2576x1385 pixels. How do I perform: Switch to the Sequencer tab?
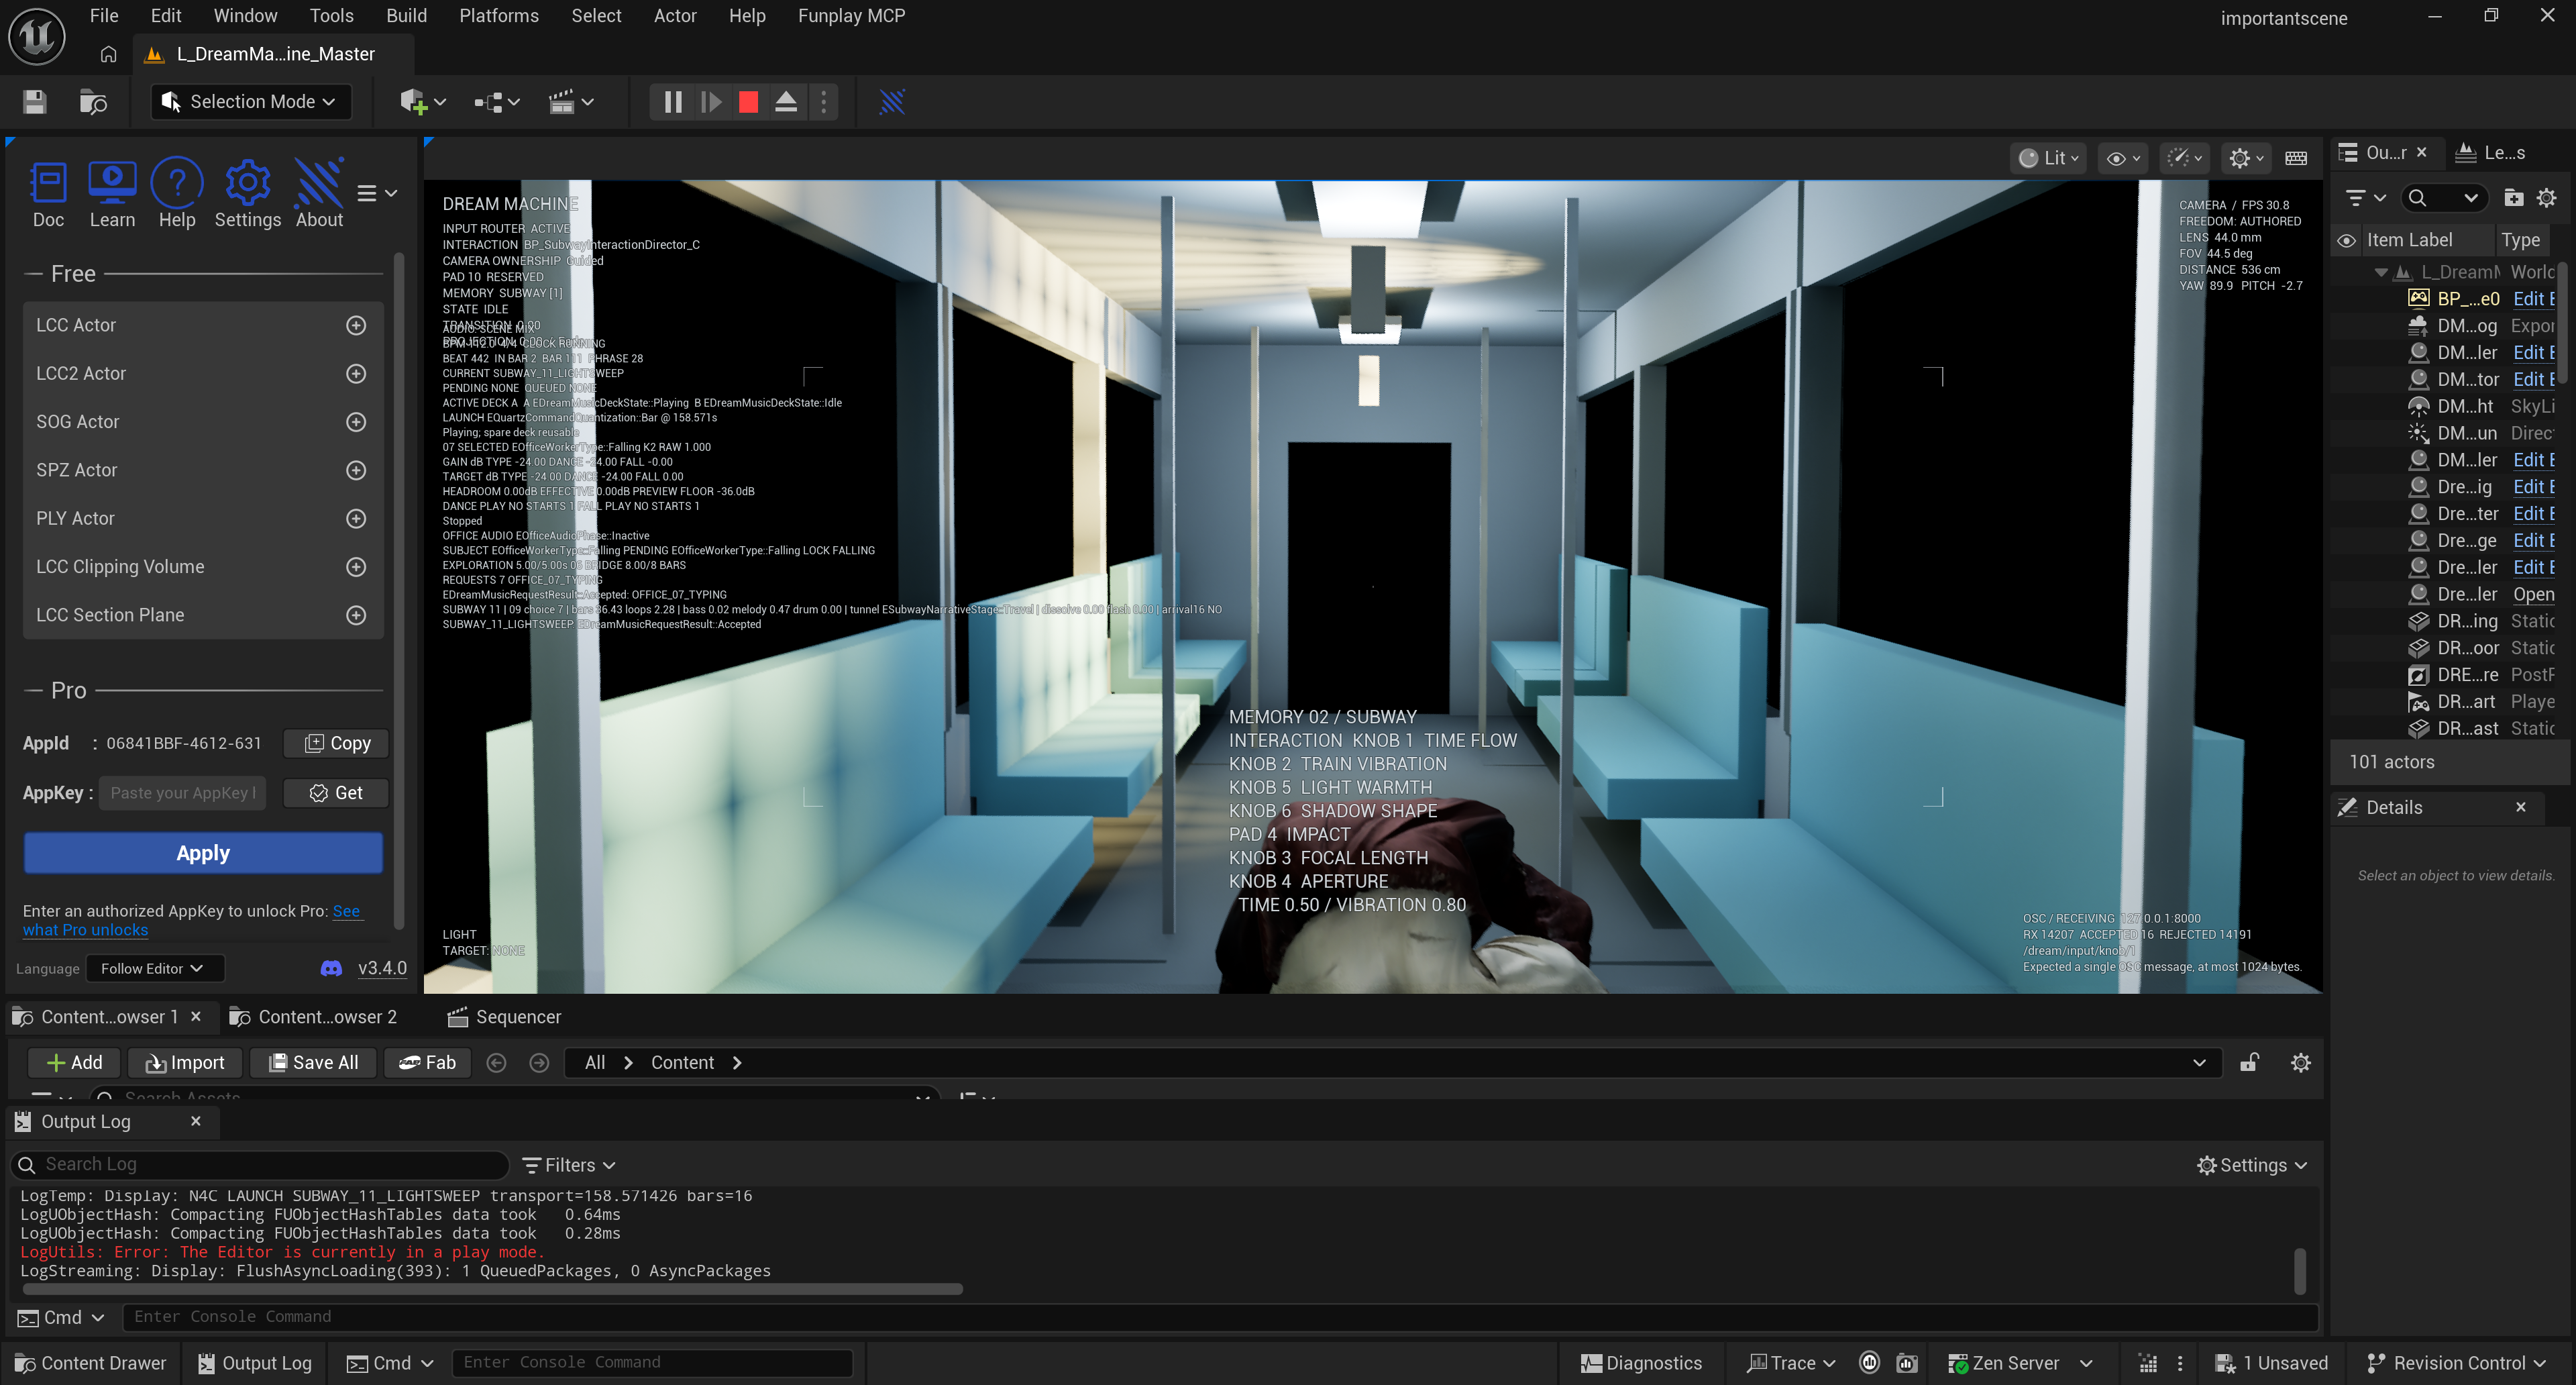(x=504, y=1018)
